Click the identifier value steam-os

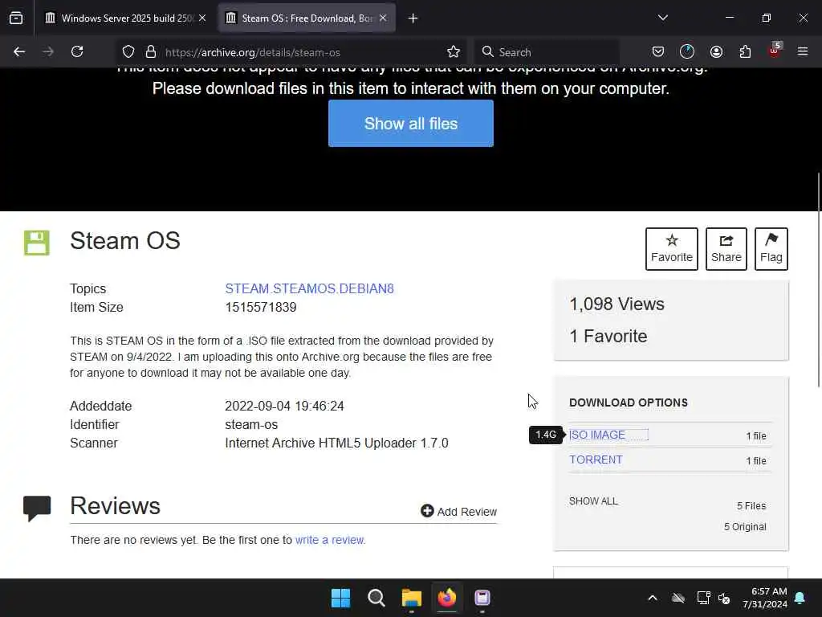click(251, 424)
